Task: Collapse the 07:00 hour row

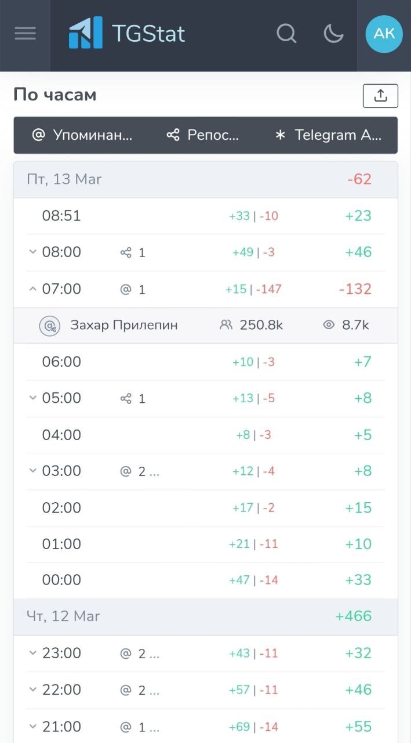Action: pyautogui.click(x=33, y=288)
